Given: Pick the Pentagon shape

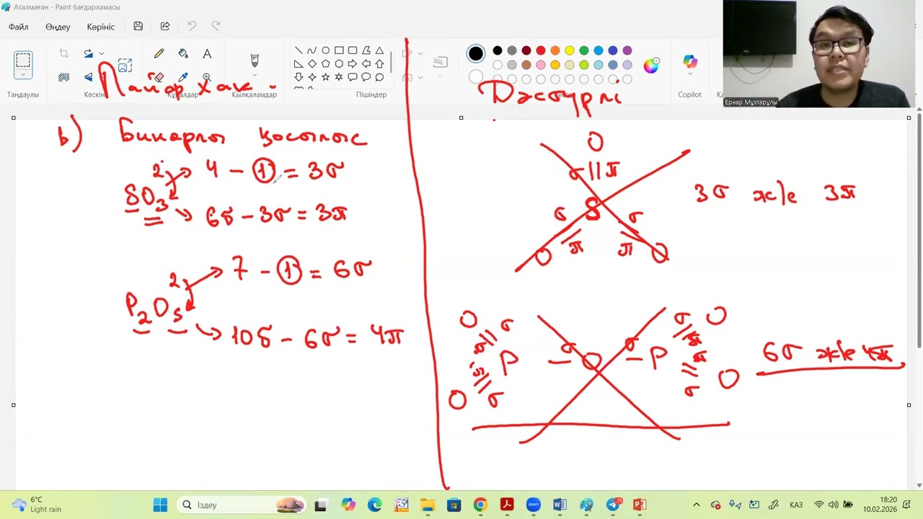Looking at the screenshot, I should click(x=325, y=64).
